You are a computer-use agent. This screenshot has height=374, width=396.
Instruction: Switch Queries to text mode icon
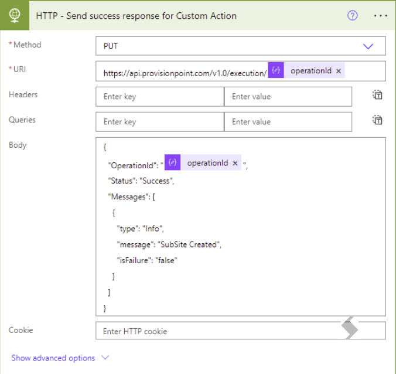click(x=377, y=120)
